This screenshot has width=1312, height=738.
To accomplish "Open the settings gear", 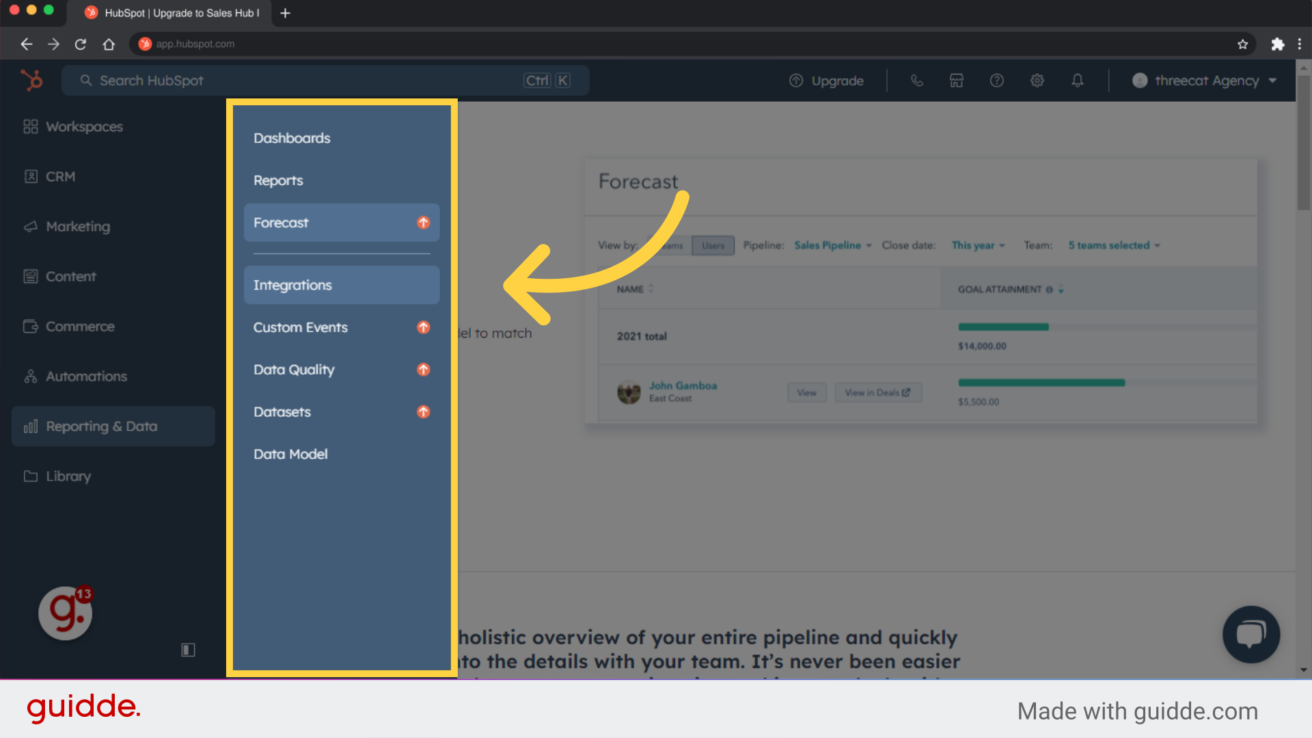I will [x=1037, y=80].
